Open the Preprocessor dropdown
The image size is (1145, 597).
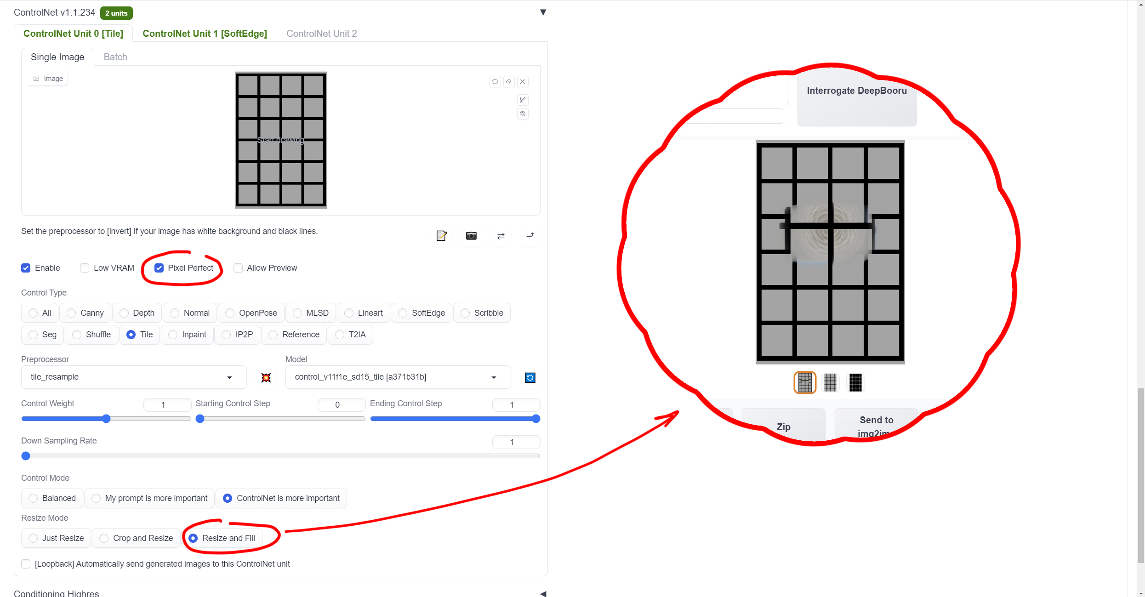229,377
